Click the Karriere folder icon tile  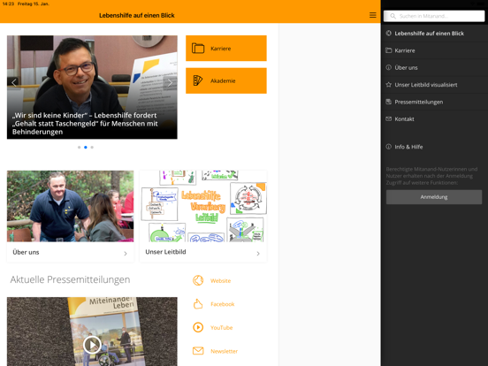click(x=198, y=49)
